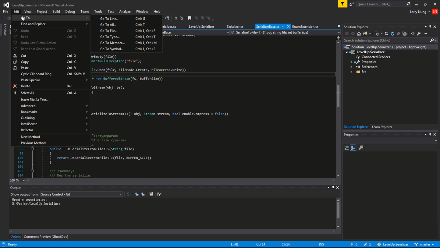
Task: Toggle auto hide pin on Solution Explorer
Action: pyautogui.click(x=430, y=27)
